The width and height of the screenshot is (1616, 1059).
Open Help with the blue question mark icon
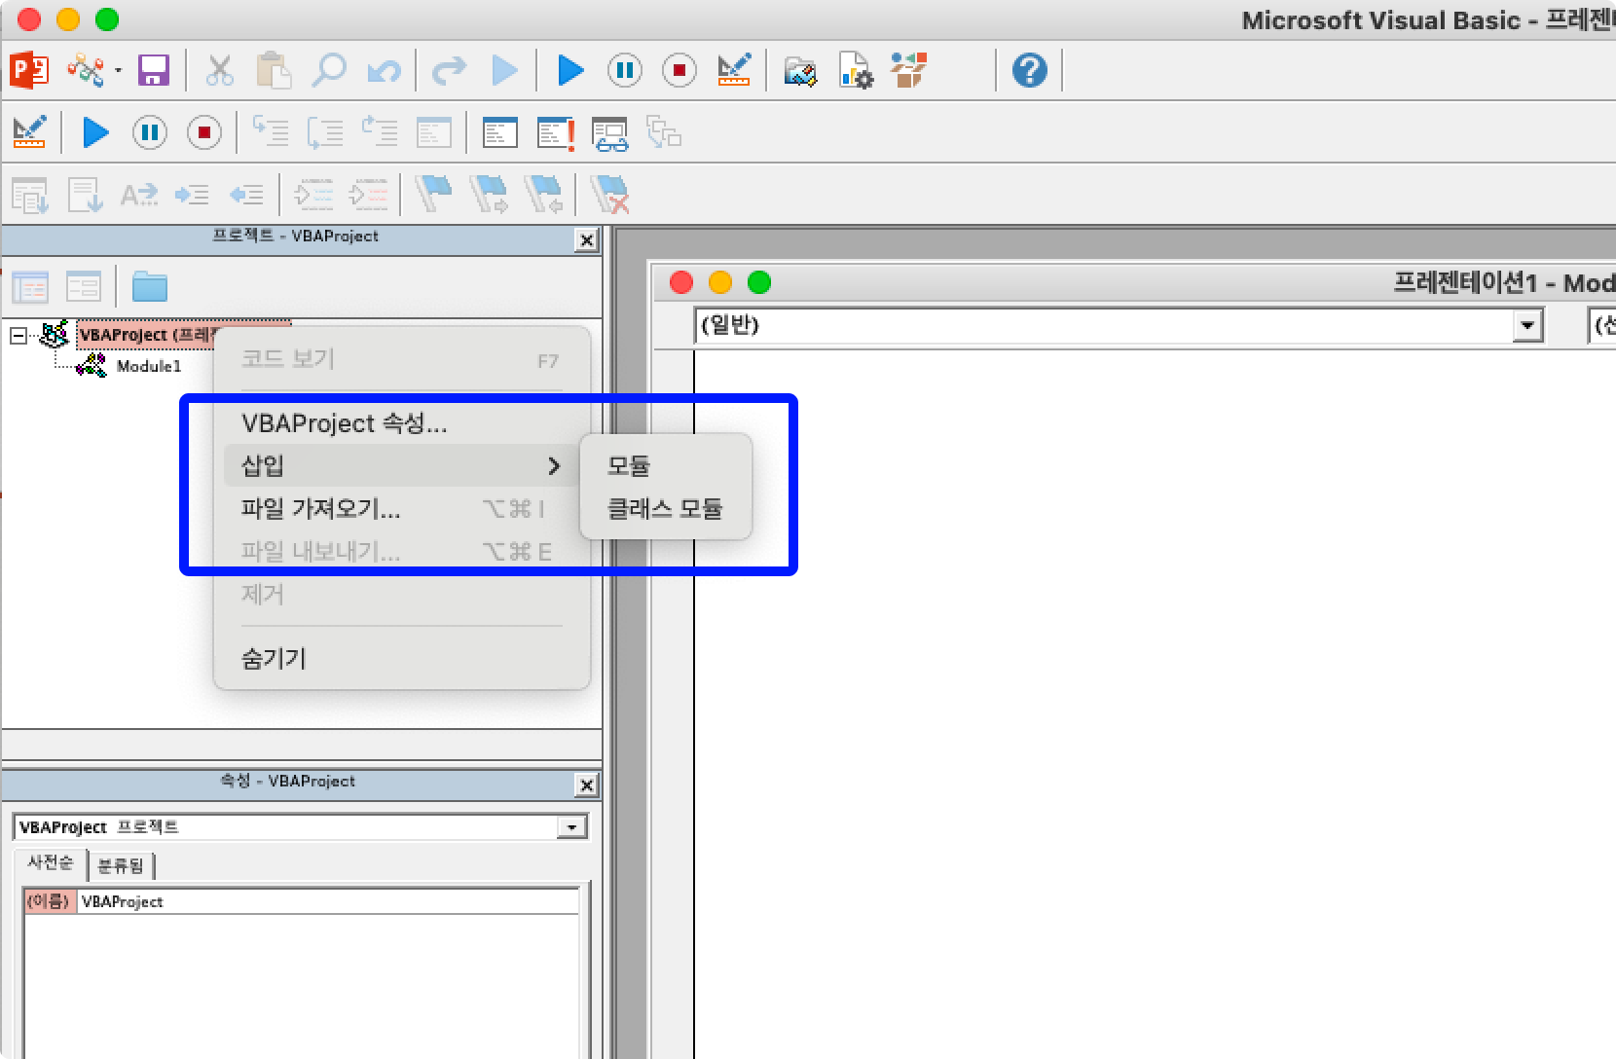[1029, 70]
